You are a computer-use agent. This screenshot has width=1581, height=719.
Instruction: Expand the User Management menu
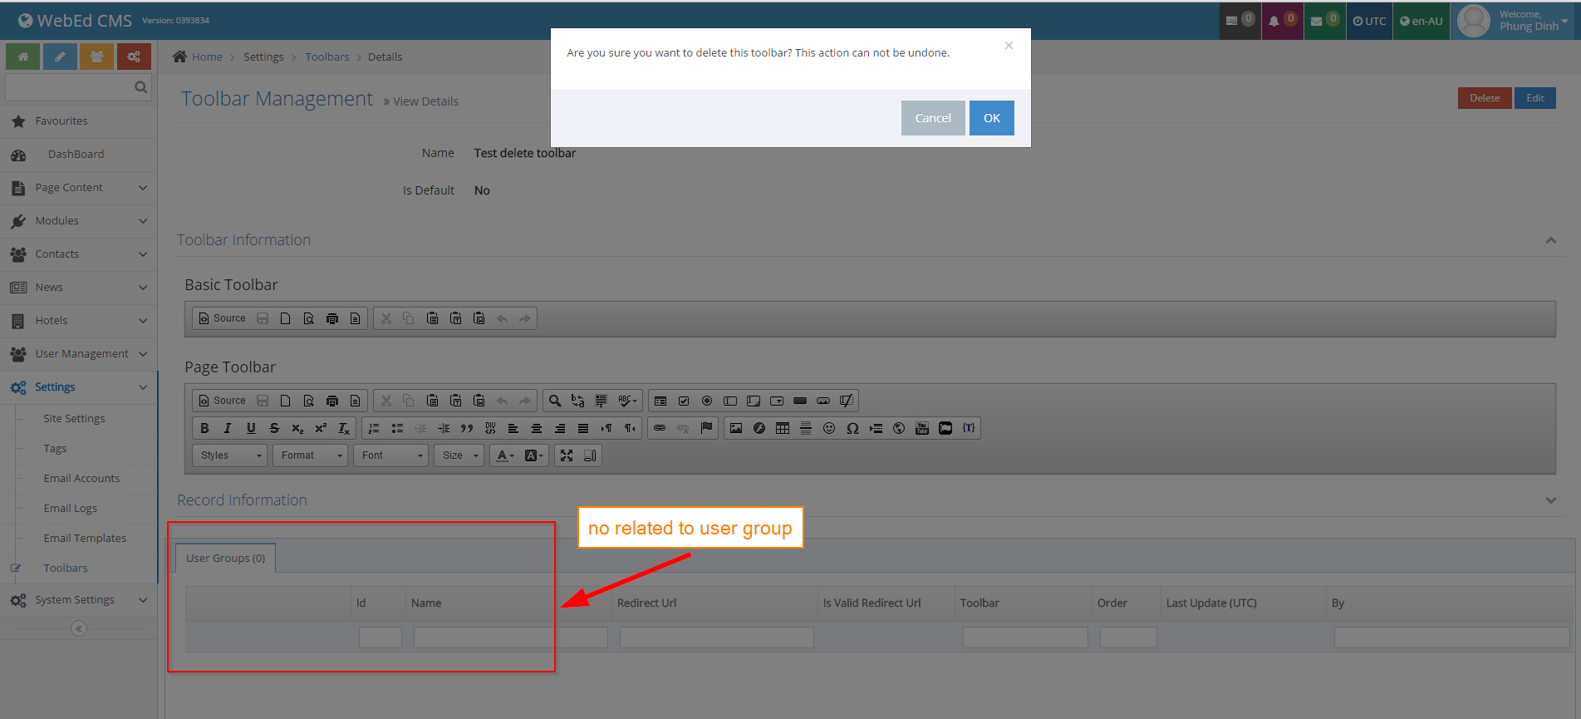point(78,354)
